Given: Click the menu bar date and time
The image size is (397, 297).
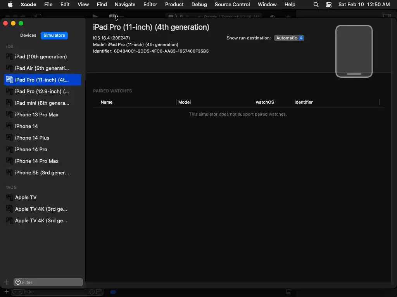Looking at the screenshot, I should click(x=364, y=4).
